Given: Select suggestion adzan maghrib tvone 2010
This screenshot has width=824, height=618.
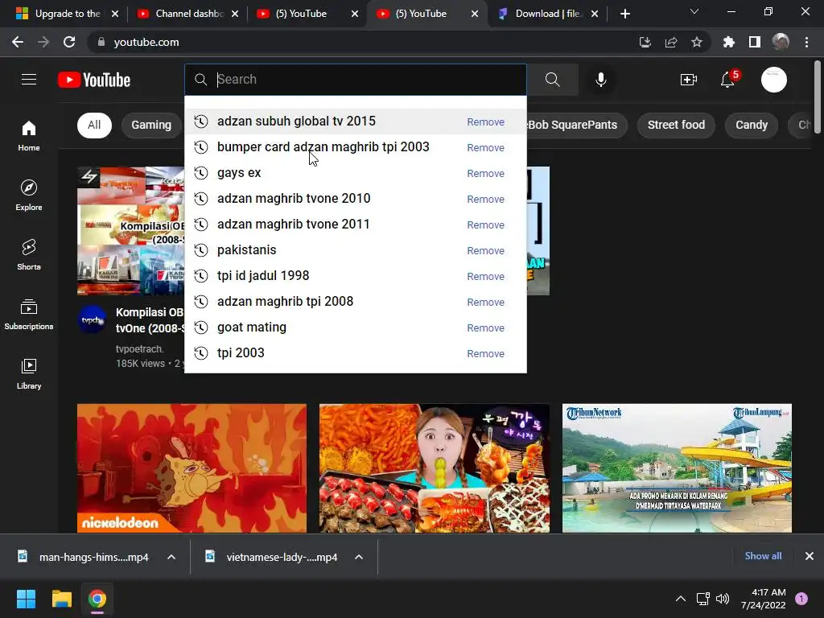Looking at the screenshot, I should (x=355, y=199).
